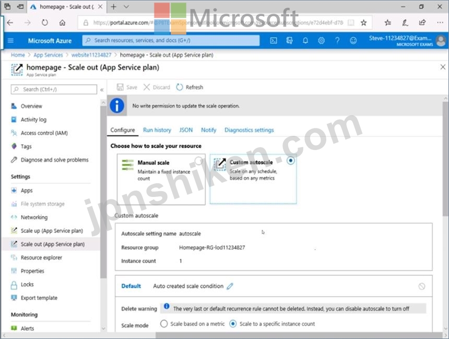Switch to the Run history tab
This screenshot has width=449, height=339.
157,130
